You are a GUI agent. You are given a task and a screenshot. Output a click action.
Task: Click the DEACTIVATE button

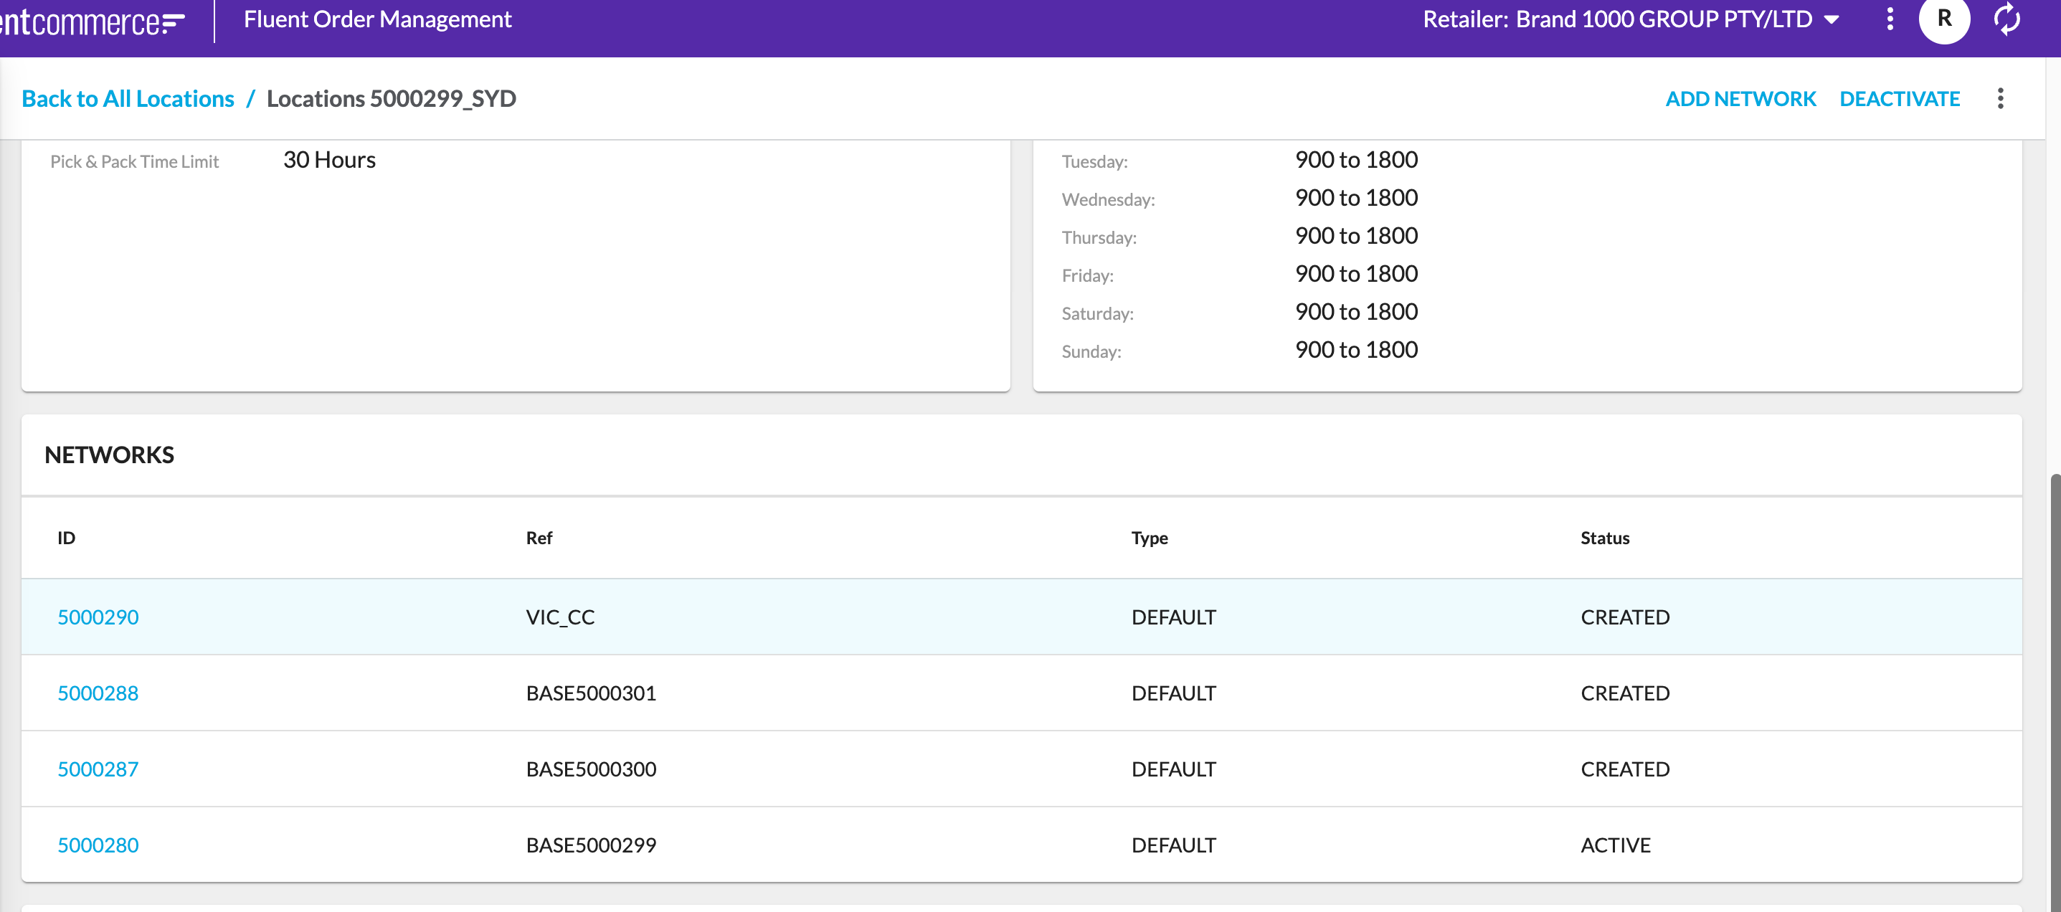tap(1899, 98)
